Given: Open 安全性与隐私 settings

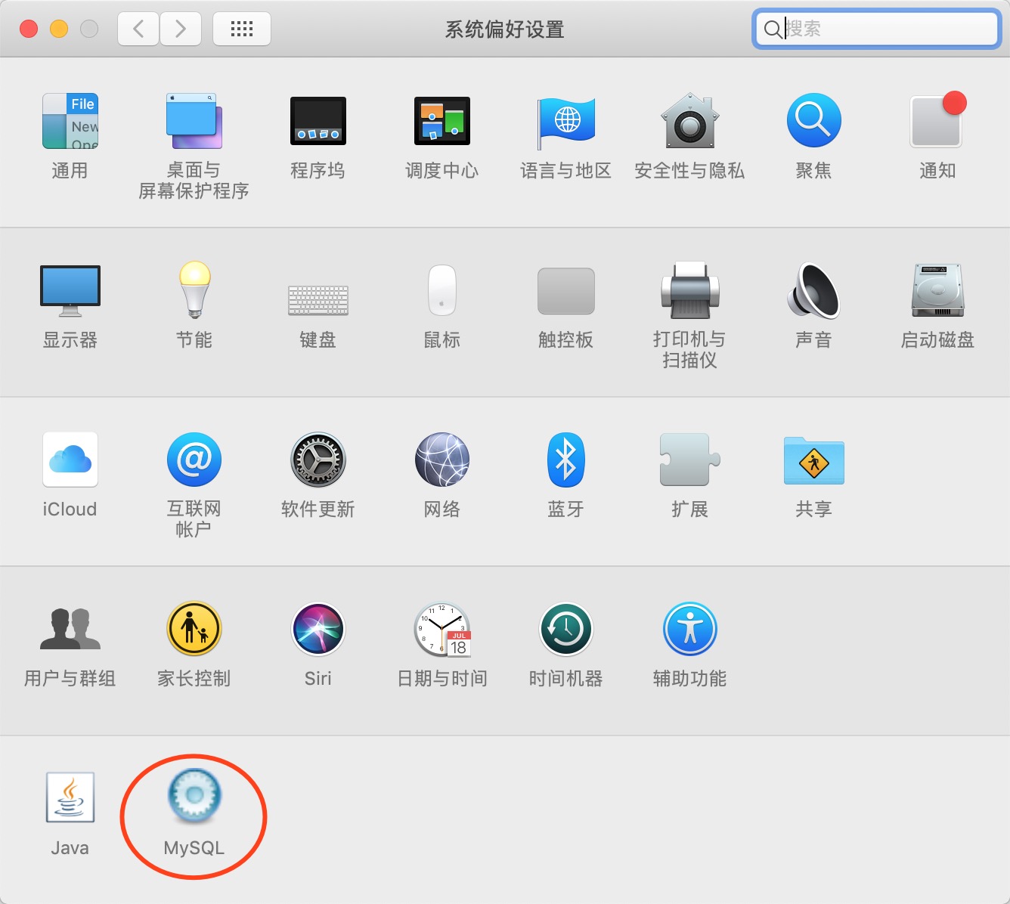Looking at the screenshot, I should coord(689,121).
